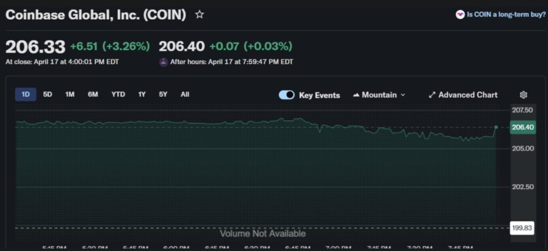Star Coinbase Global to add to watchlist

click(x=200, y=15)
